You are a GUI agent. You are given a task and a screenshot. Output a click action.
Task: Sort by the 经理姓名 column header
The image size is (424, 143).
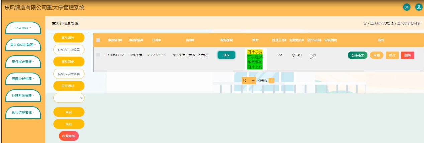click(x=297, y=40)
